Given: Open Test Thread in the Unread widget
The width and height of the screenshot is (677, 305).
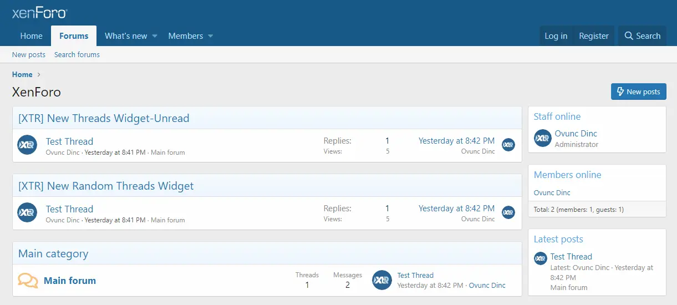Looking at the screenshot, I should click(x=69, y=141).
